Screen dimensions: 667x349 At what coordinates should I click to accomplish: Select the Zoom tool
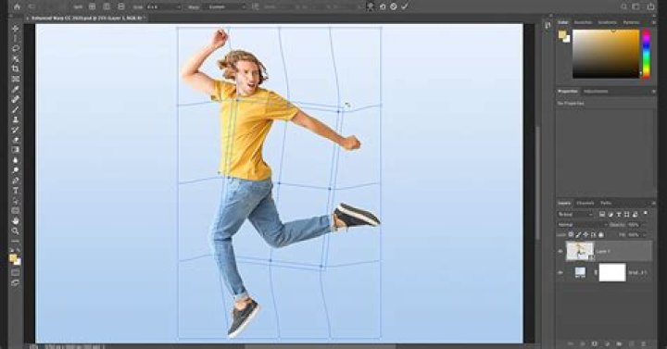(x=16, y=231)
